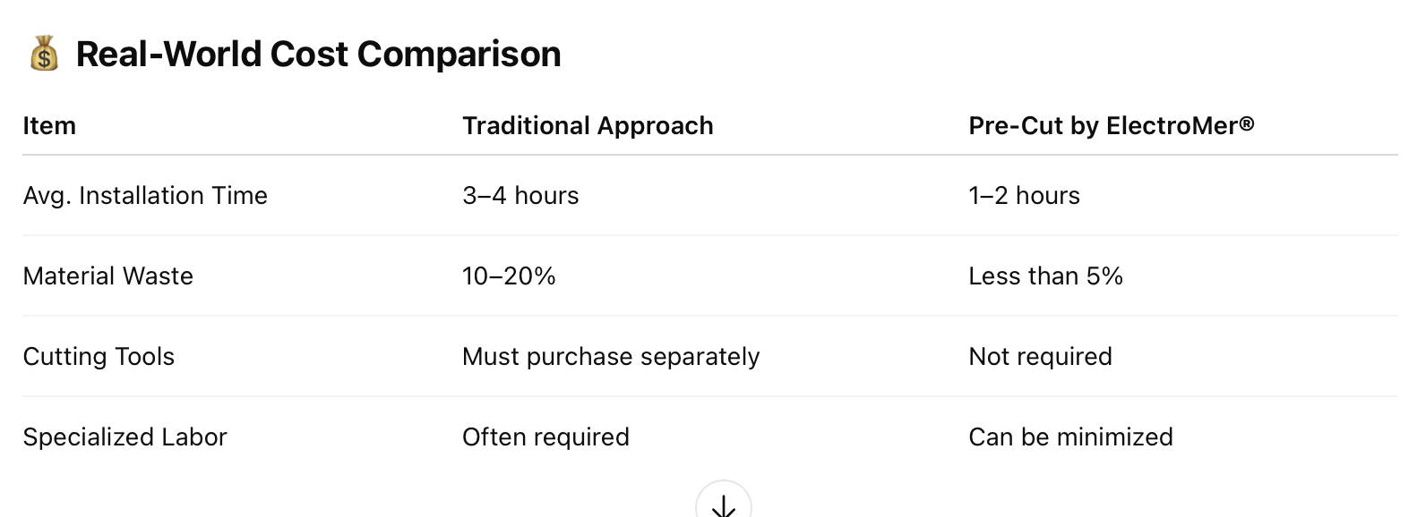Screen dimensions: 1417x517
Task: Select the Avg. Installation Time row label
Action: [x=145, y=196]
